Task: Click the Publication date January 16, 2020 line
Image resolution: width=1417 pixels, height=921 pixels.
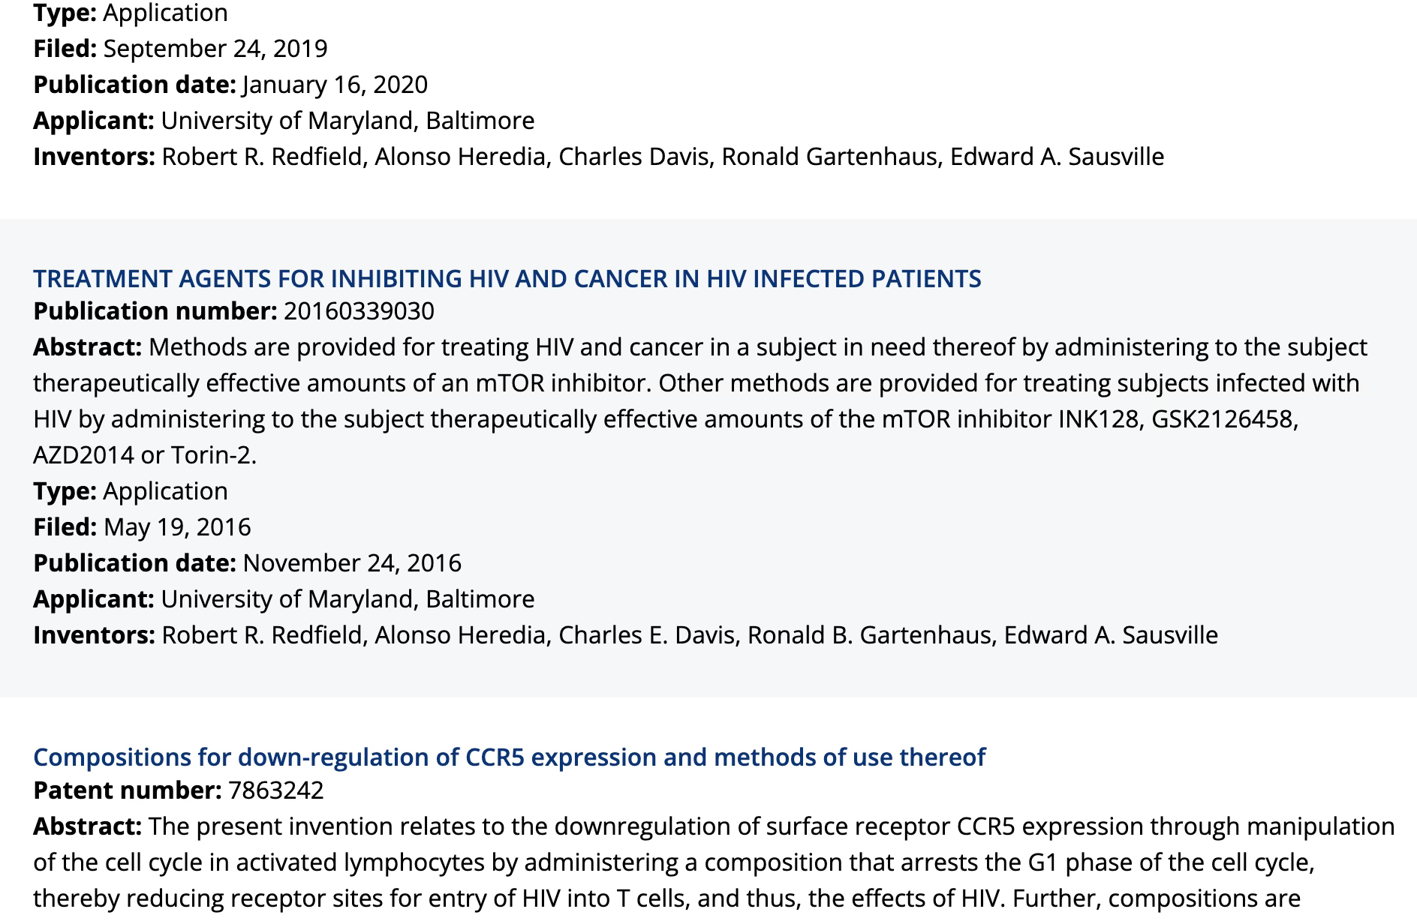Action: point(230,84)
